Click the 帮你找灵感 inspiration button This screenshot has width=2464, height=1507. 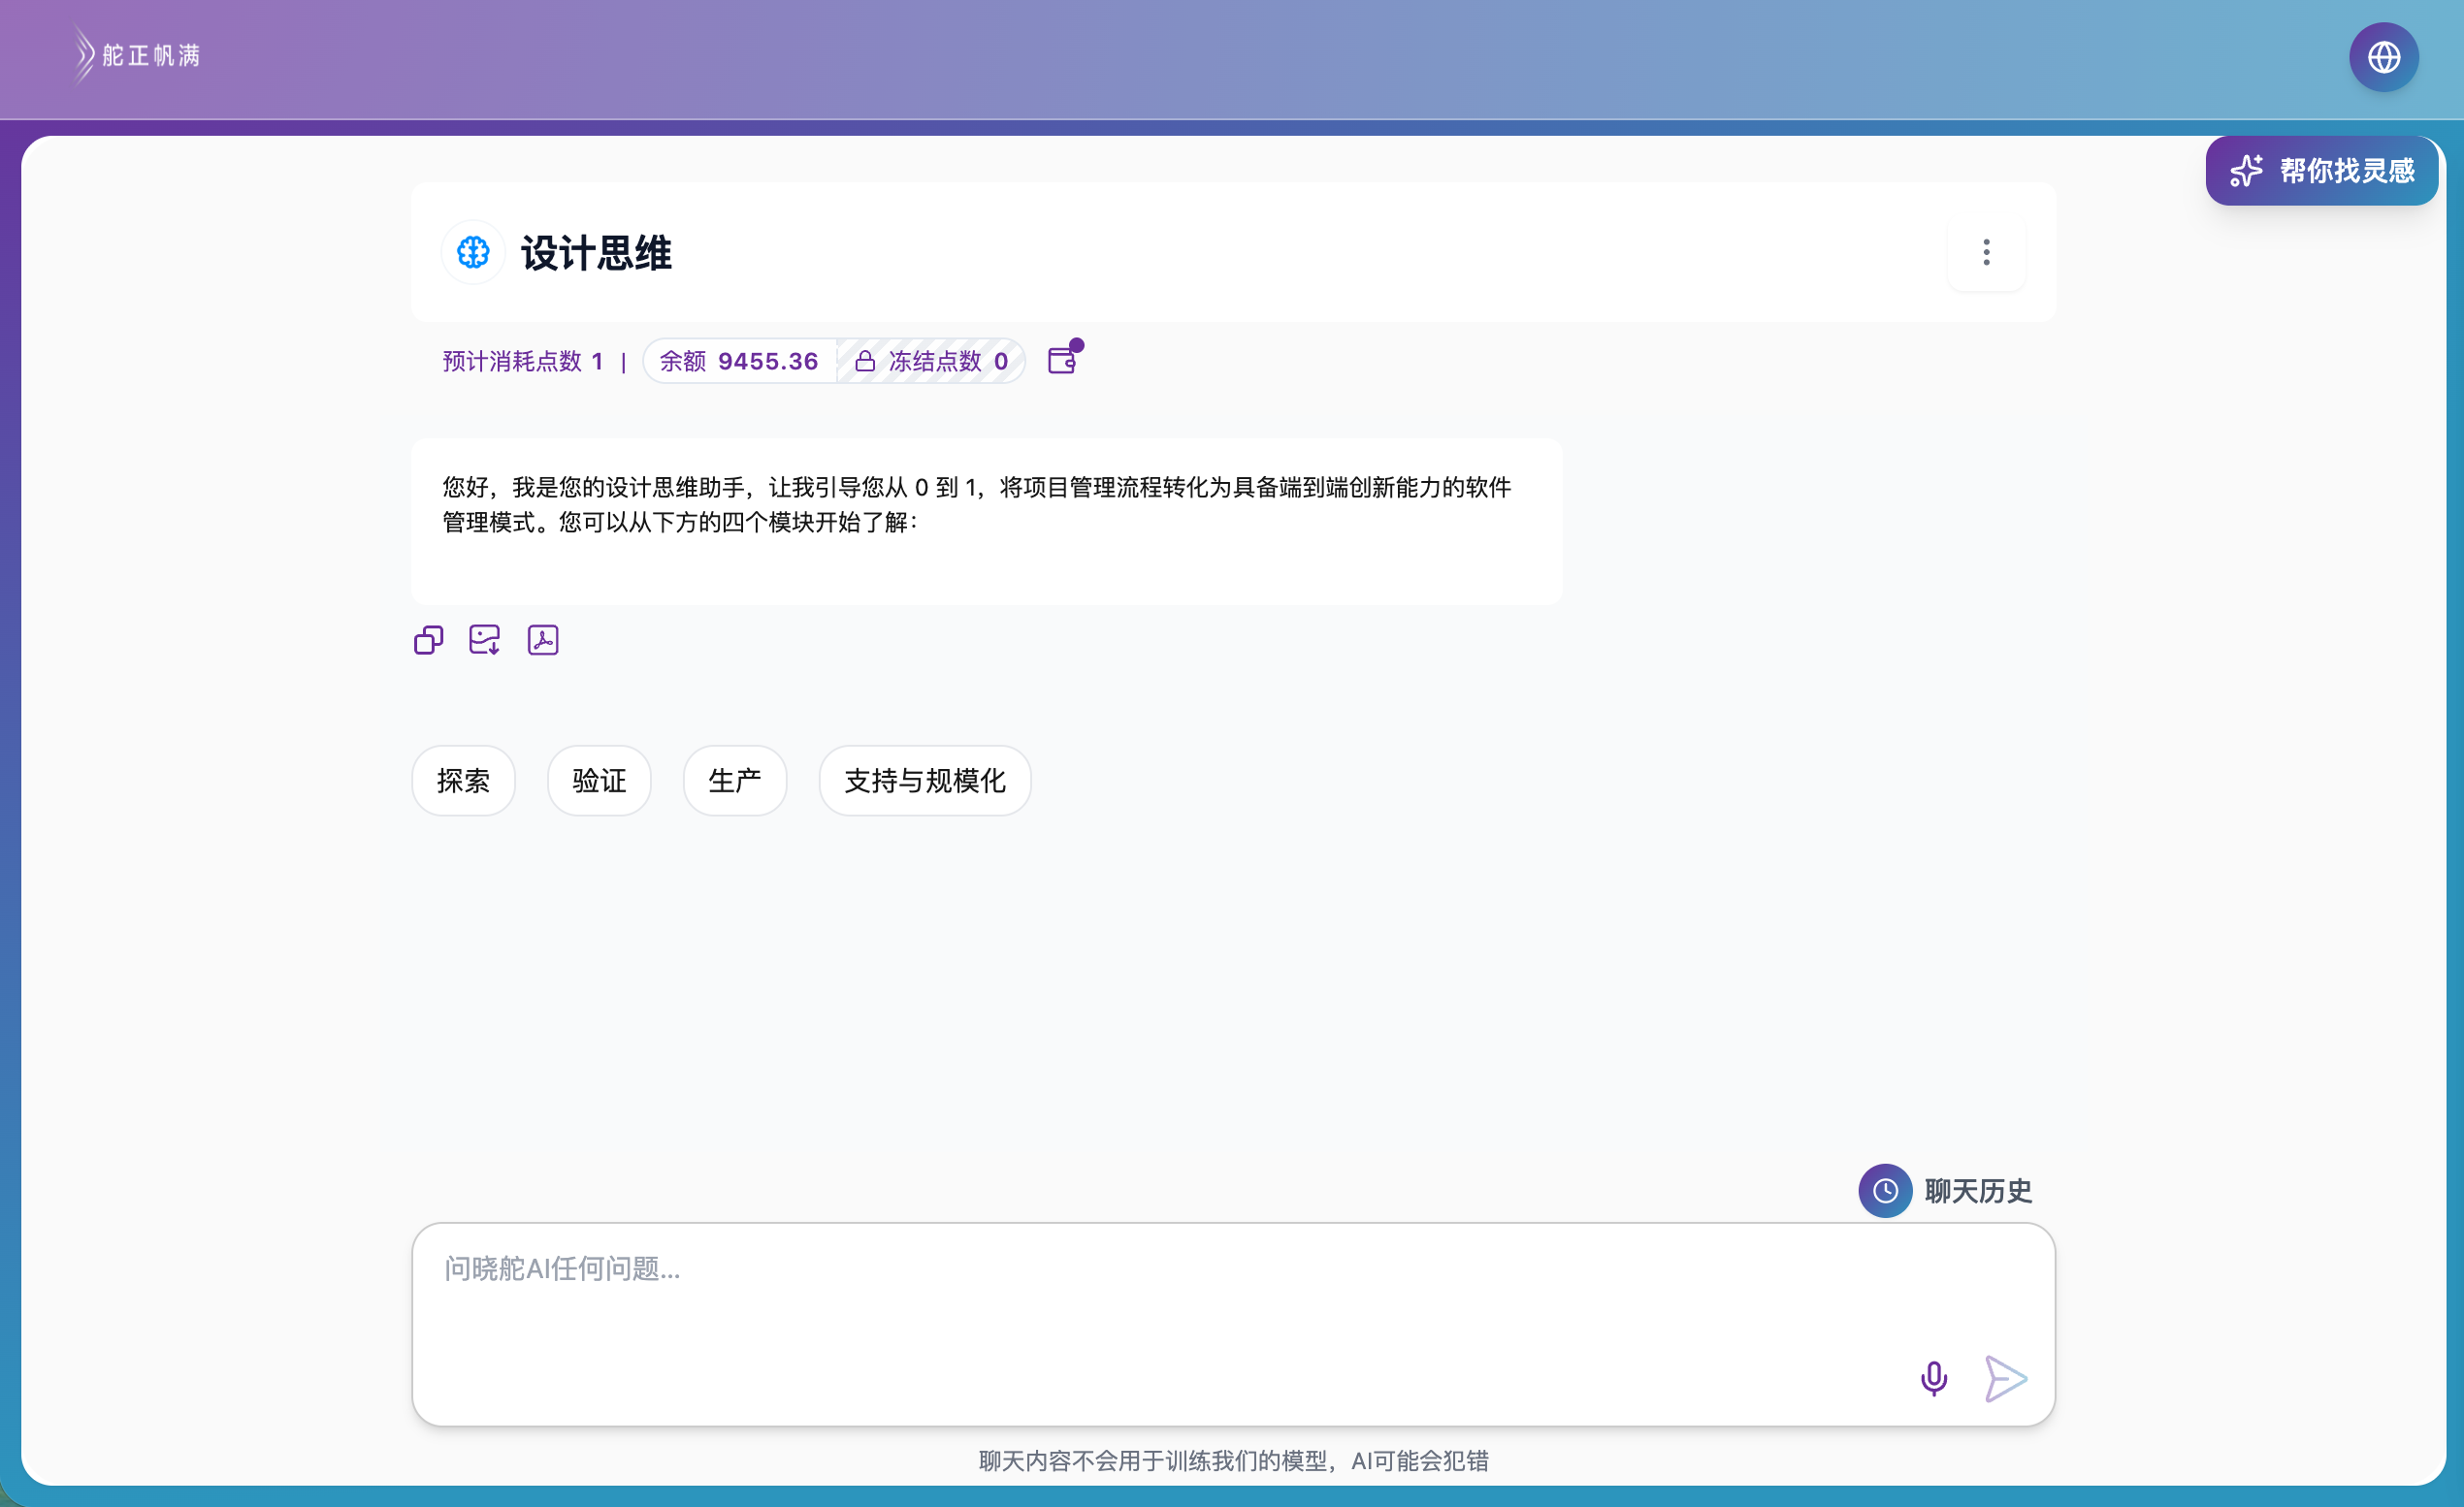point(2321,171)
